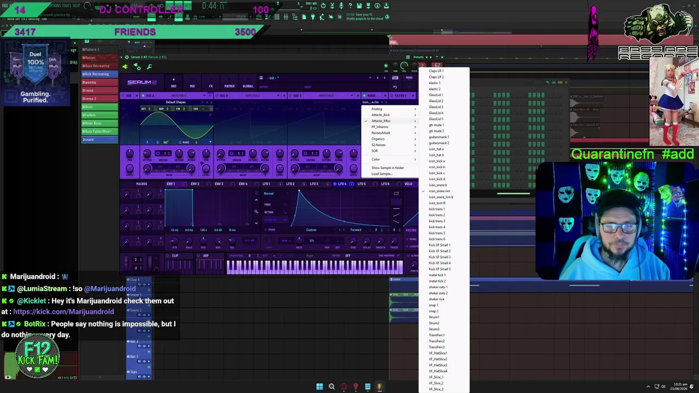
Task: Open Windows taskbar search
Action: coord(331,387)
